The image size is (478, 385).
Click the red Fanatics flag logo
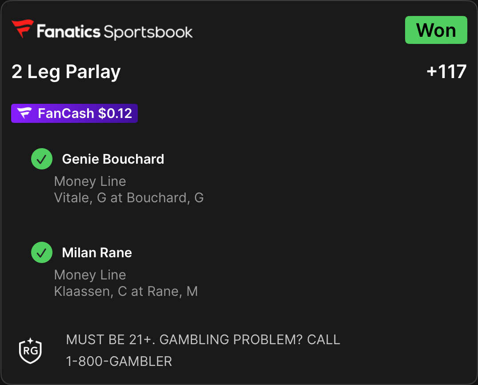pyautogui.click(x=23, y=28)
